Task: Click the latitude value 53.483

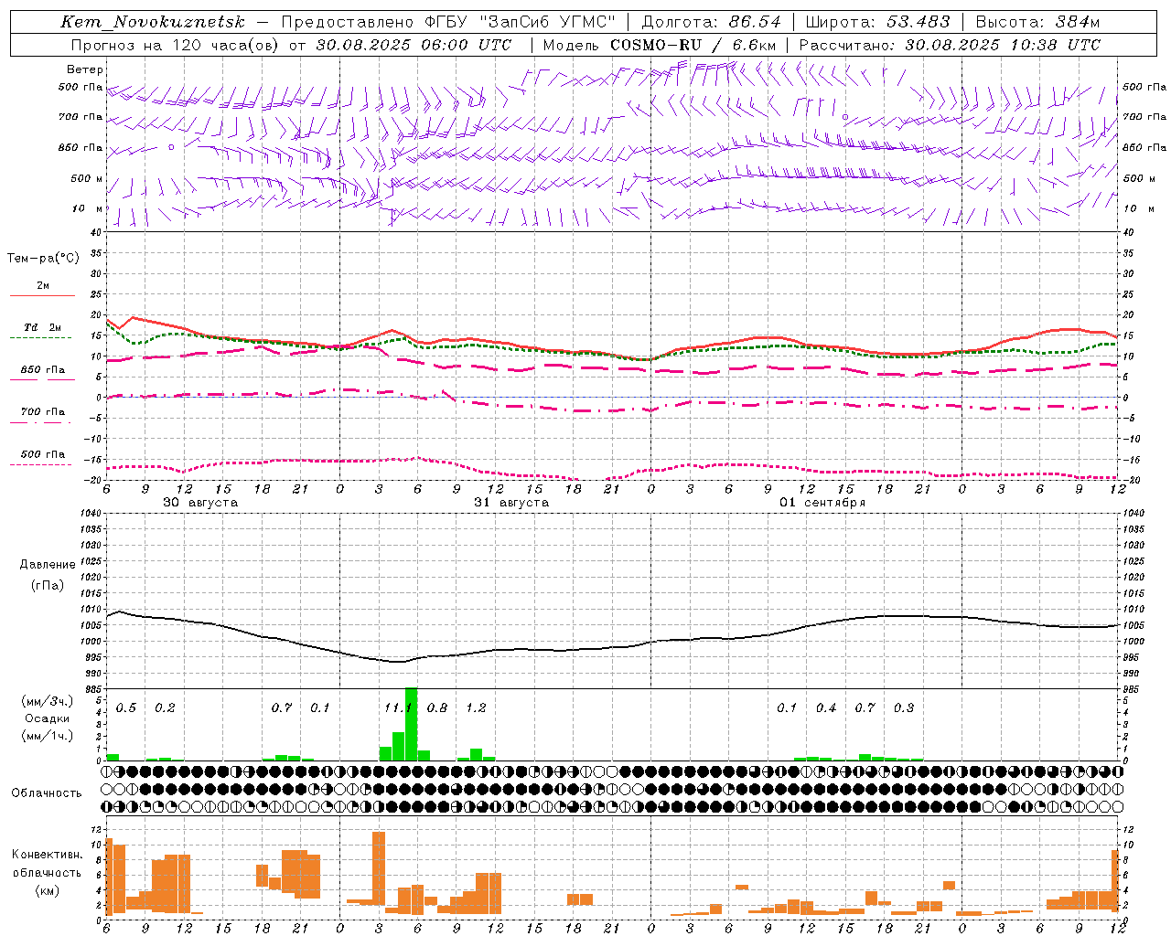Action: point(919,22)
